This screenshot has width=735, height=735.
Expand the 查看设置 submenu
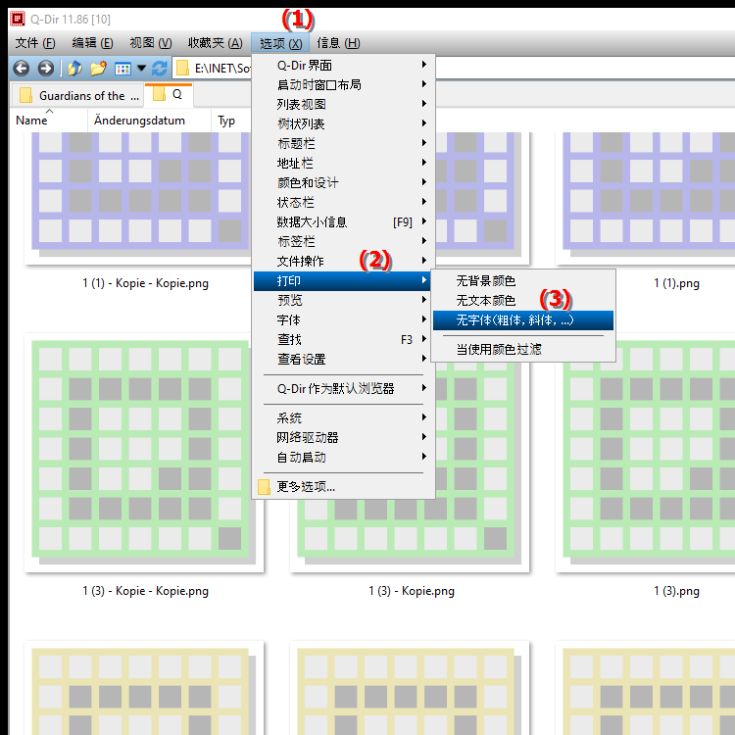click(x=344, y=359)
